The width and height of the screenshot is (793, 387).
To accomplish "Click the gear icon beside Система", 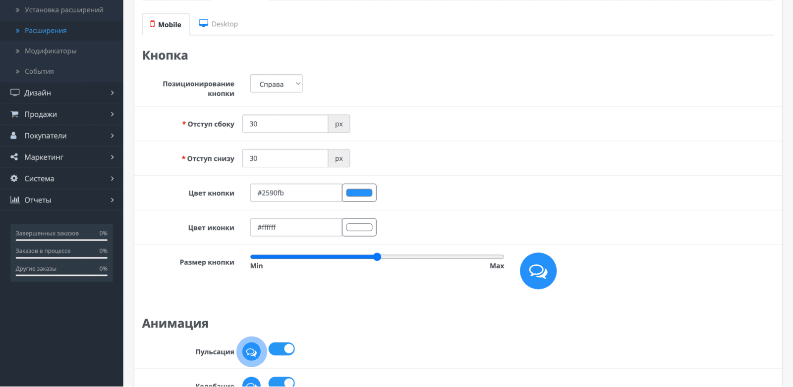I will point(14,178).
